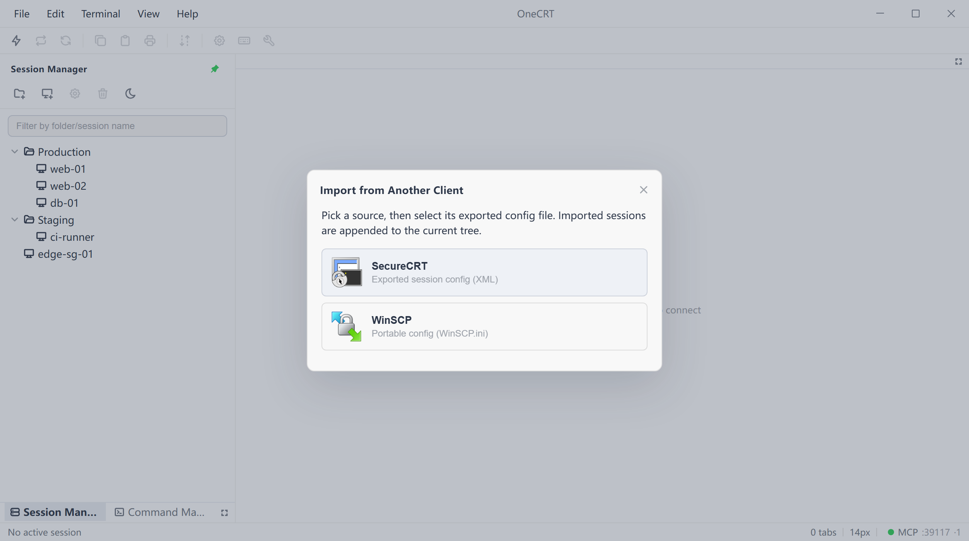The image size is (969, 541).
Task: Toggle dark mode with the moon icon
Action: click(131, 94)
